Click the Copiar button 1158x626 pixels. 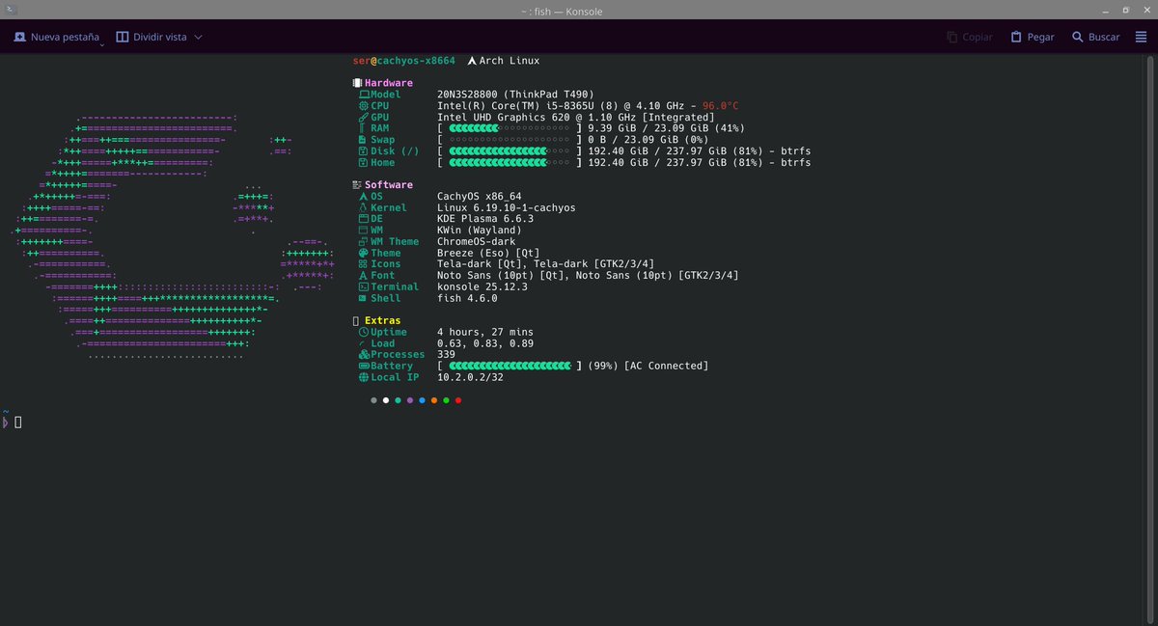pyautogui.click(x=970, y=37)
